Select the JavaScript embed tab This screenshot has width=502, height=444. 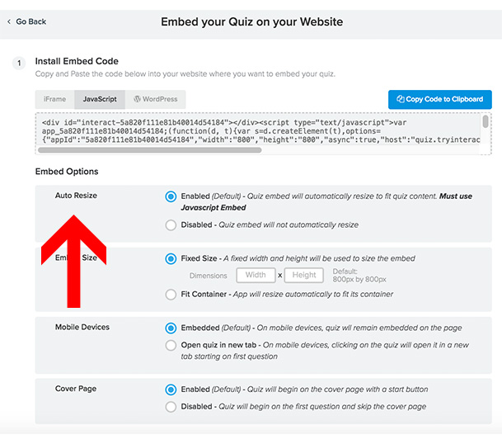click(100, 99)
